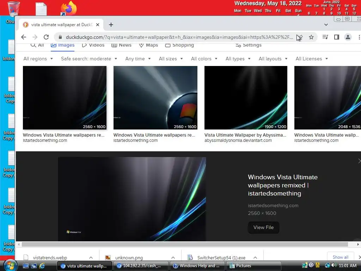The height and width of the screenshot is (271, 361).
Task: Launch Internet Explorer from quick launch
Action: pyautogui.click(x=42, y=266)
